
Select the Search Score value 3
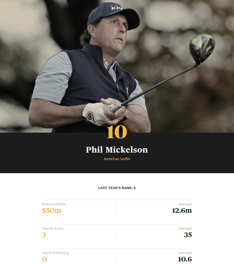pos(44,235)
